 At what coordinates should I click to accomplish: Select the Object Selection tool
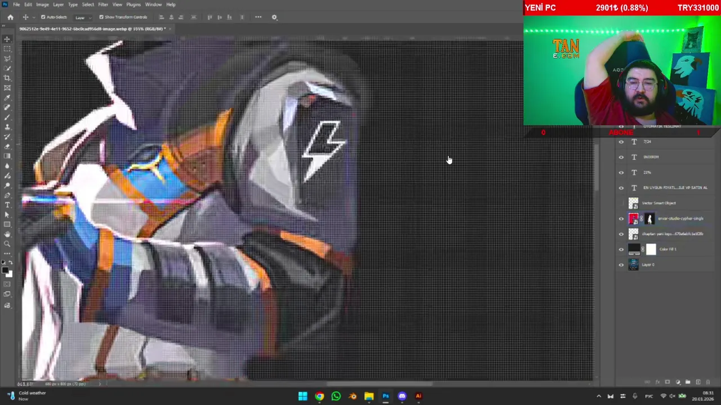(7, 68)
